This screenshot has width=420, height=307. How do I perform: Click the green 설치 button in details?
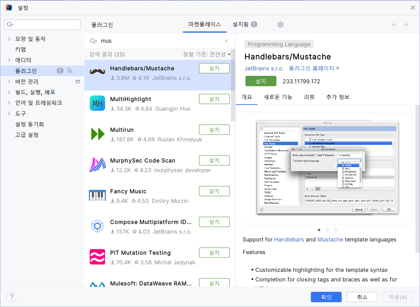pos(261,81)
